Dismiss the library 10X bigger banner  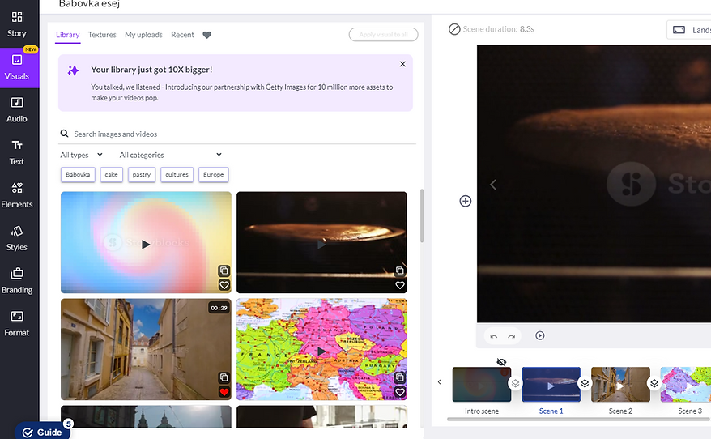[402, 64]
